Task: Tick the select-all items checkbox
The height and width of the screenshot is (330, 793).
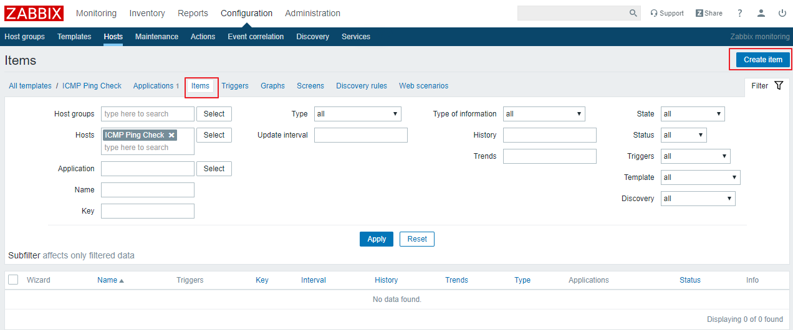Action: pyautogui.click(x=13, y=280)
